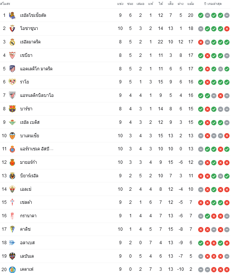Click the Villarreal yellow crest icon
The image size is (231, 273).
[x=12, y=176]
